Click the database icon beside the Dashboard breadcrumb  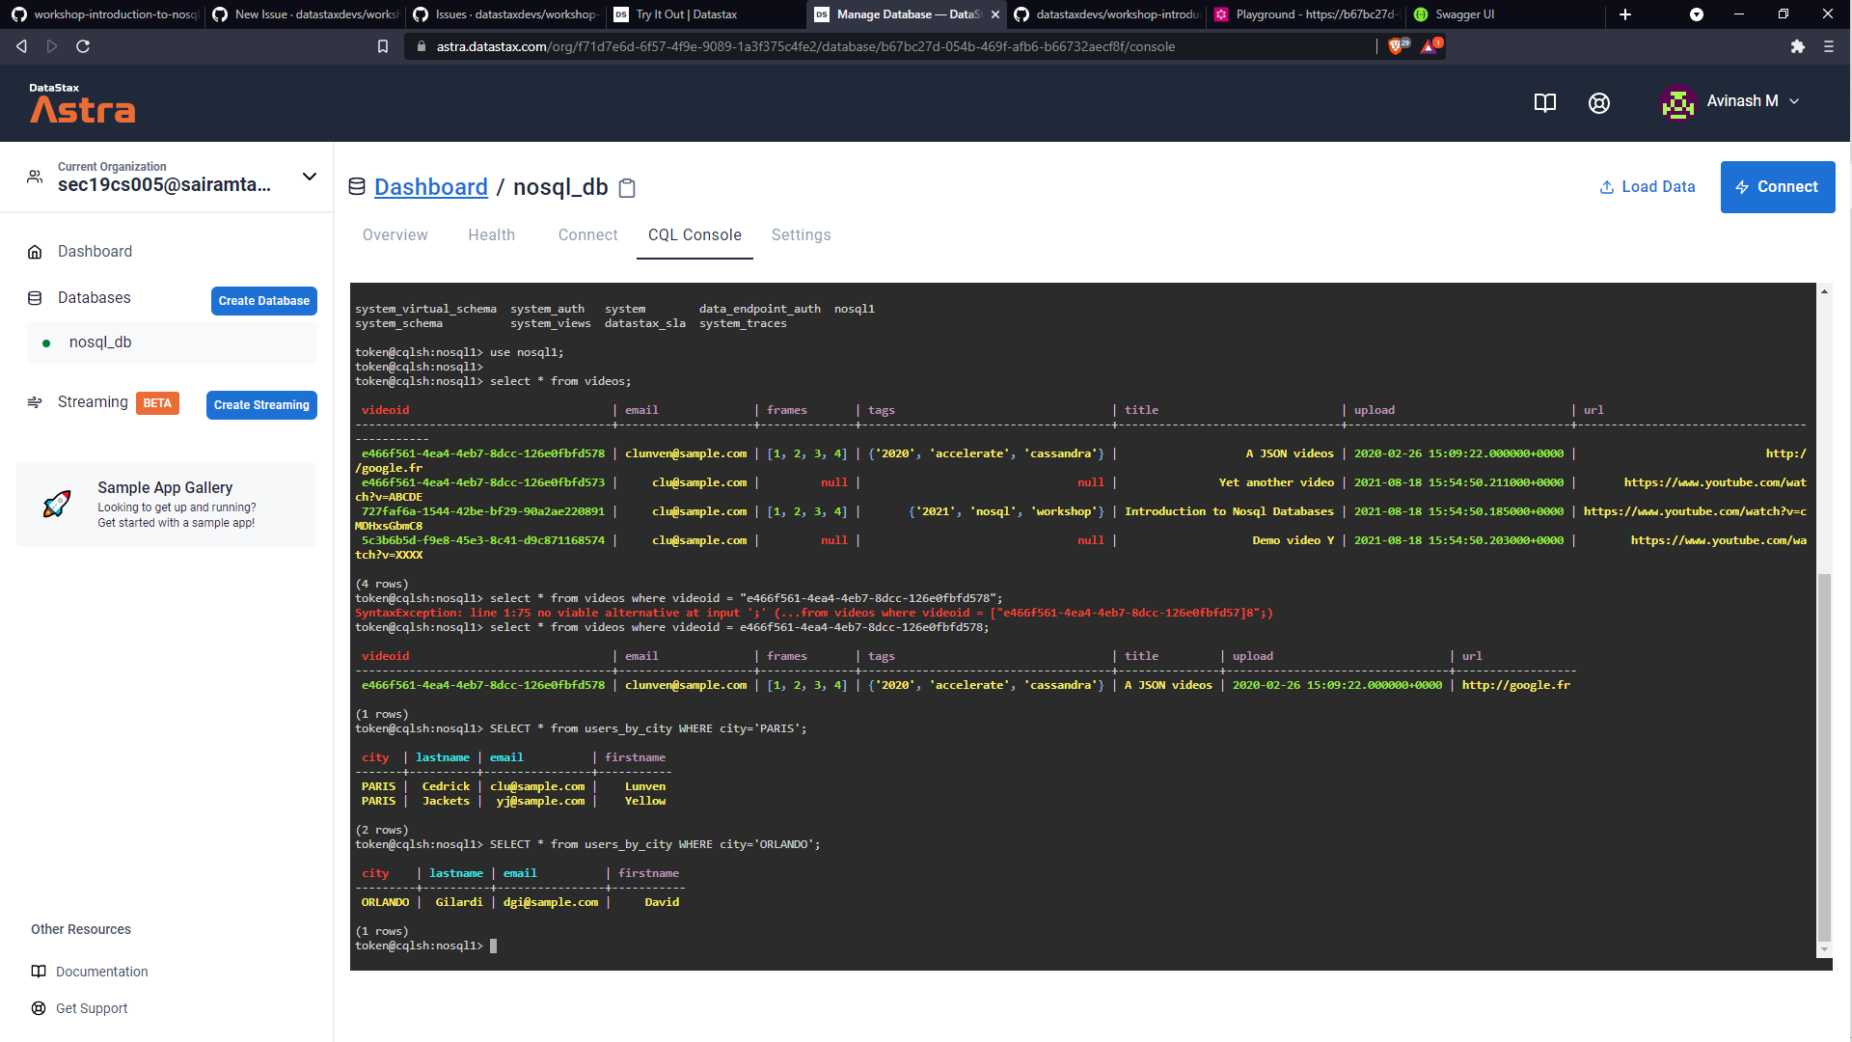(357, 186)
